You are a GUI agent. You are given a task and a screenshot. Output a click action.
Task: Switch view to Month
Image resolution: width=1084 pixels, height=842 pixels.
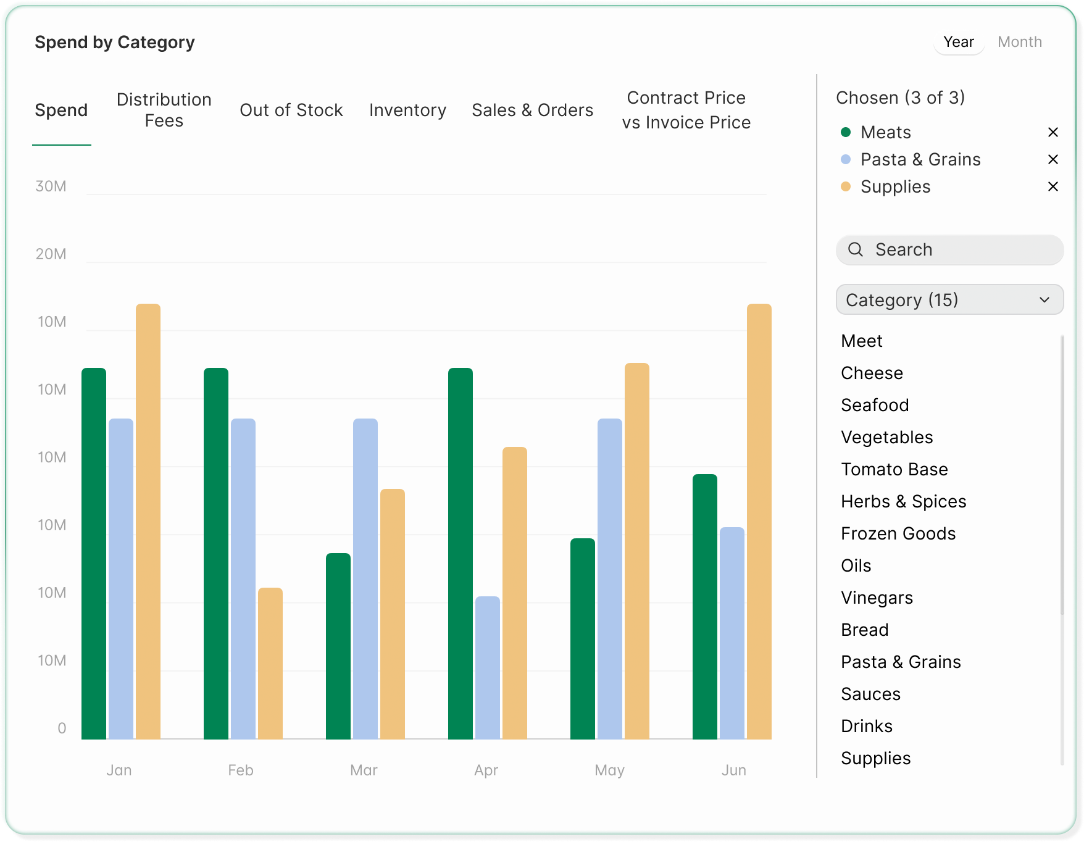1020,42
